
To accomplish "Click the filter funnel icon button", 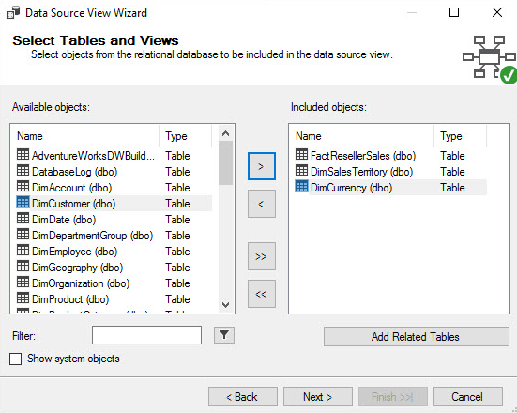I will click(224, 335).
